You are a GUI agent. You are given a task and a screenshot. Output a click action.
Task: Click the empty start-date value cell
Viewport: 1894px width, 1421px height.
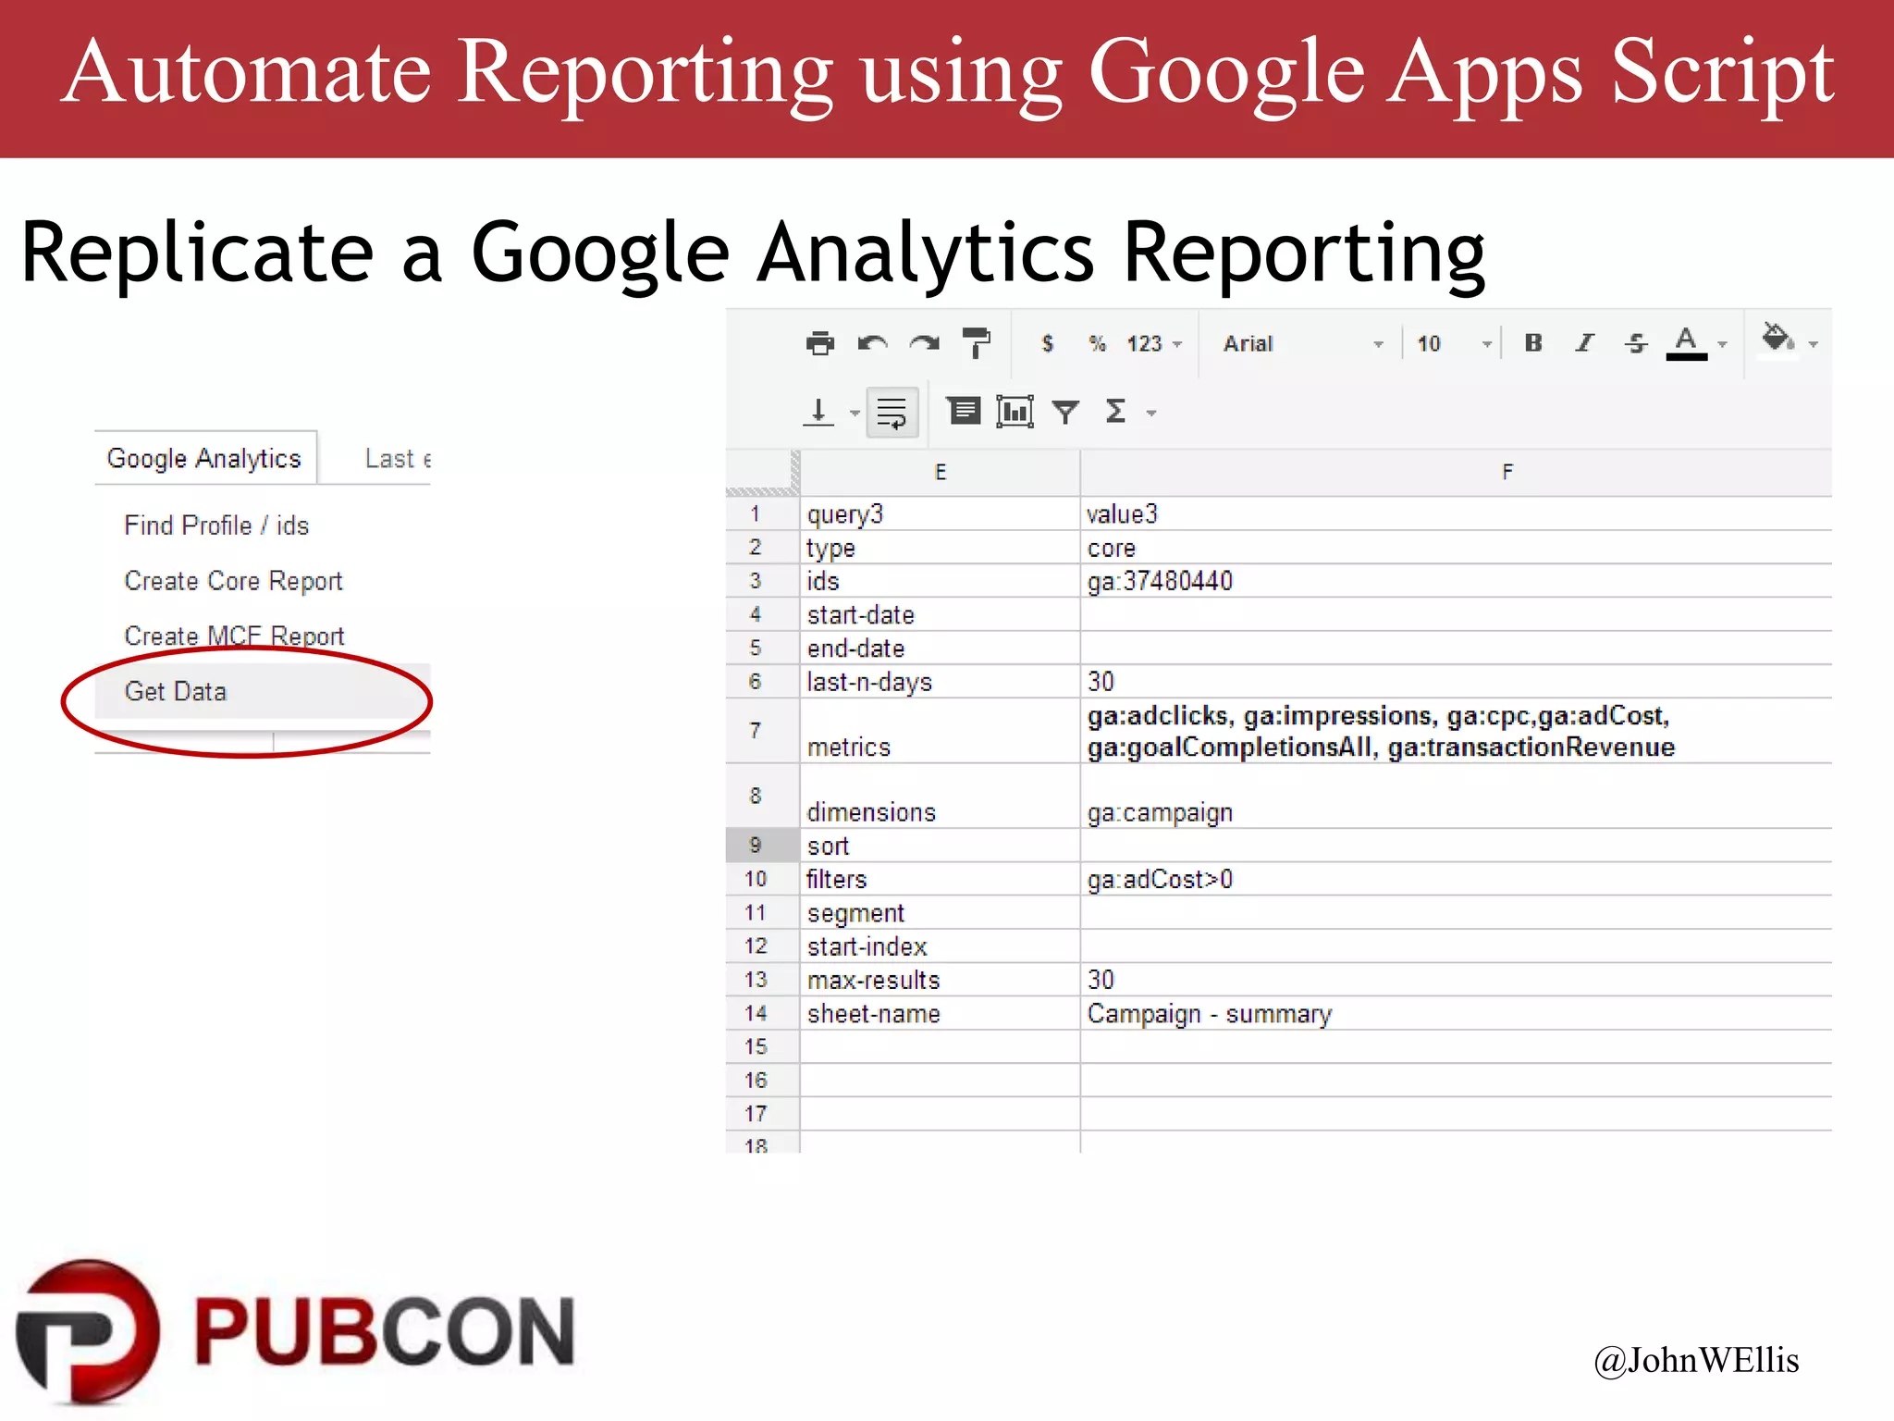(x=1456, y=614)
